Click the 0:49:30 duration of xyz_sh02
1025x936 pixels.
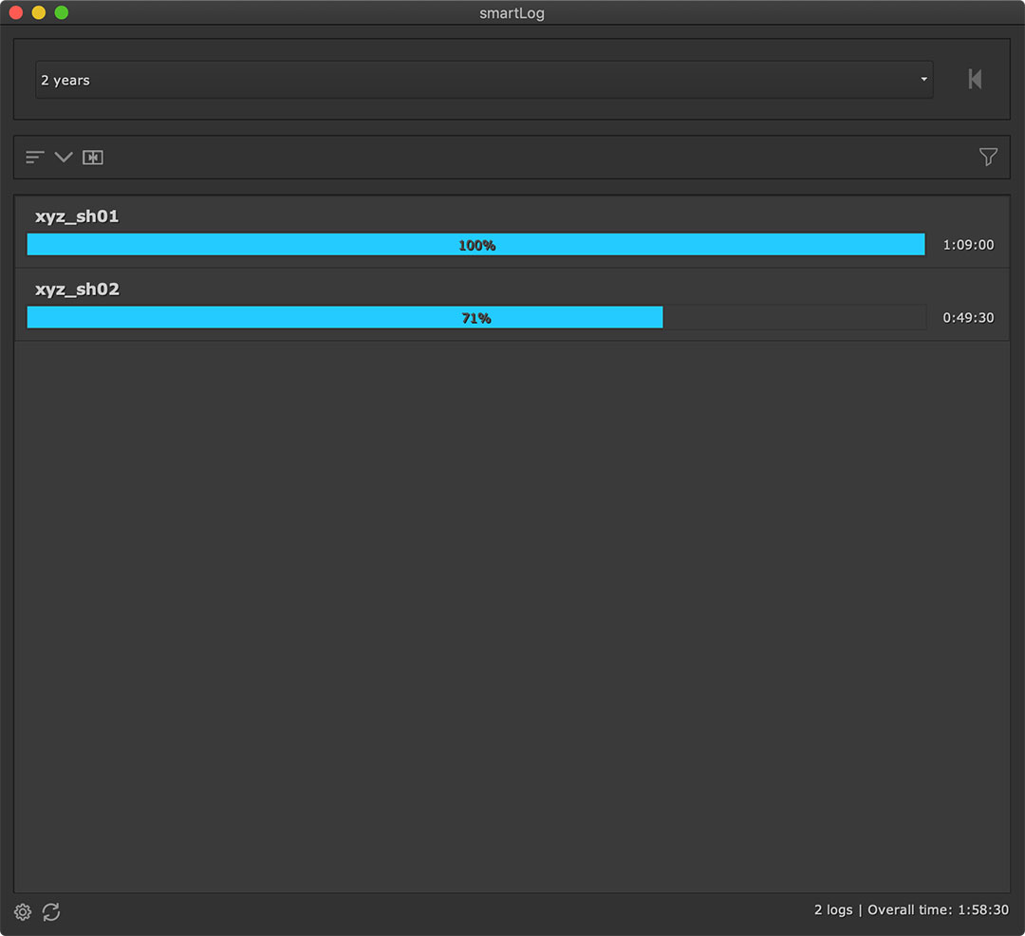968,318
